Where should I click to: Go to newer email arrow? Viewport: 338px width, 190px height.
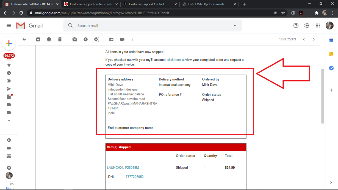click(304, 39)
